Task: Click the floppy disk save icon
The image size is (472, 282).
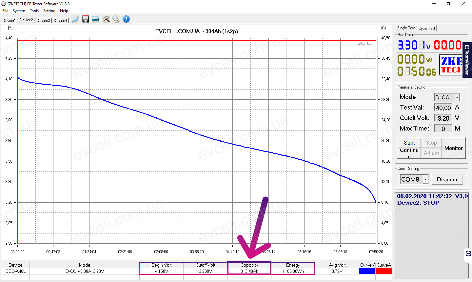Action: coord(86,19)
